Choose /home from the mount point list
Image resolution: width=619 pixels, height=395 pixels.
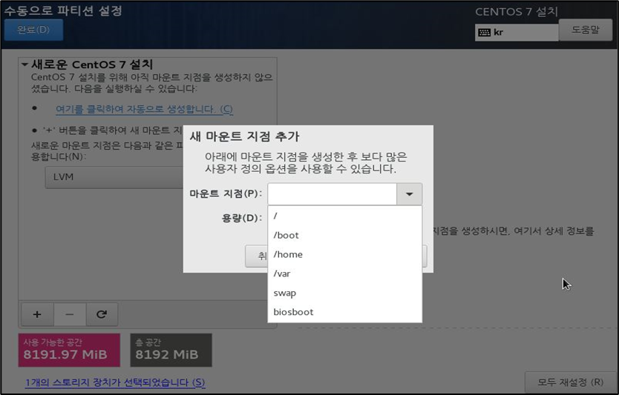(344, 254)
